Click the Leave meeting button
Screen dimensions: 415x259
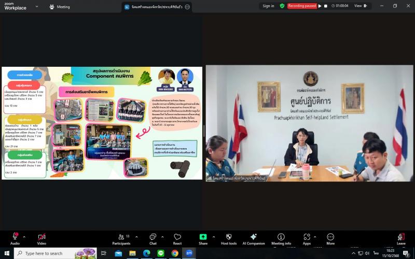[x=401, y=239]
